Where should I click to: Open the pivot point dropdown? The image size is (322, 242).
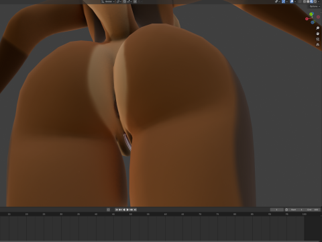click(119, 1)
